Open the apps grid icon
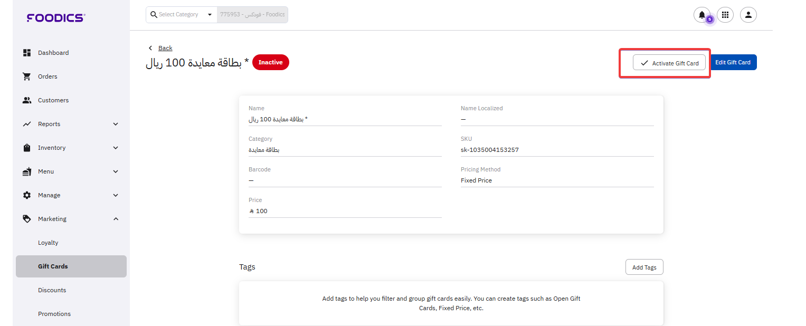This screenshot has width=806, height=326. (725, 15)
